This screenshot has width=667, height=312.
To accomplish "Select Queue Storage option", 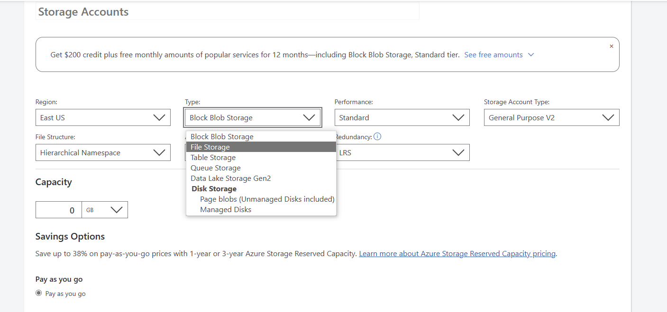I will coord(261,168).
